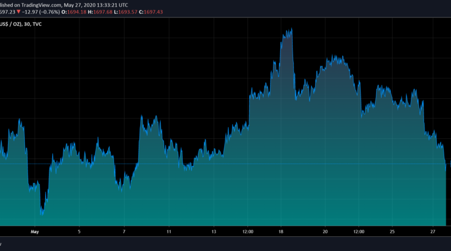The image size is (451, 251).
Task: Click the 11 date label on time axis
Action: (169, 231)
